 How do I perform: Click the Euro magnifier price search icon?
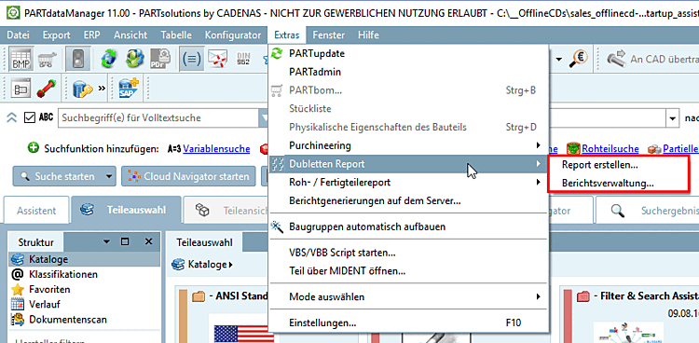[x=579, y=60]
